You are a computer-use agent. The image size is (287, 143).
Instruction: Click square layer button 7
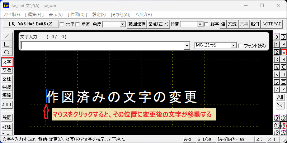tap(277, 90)
